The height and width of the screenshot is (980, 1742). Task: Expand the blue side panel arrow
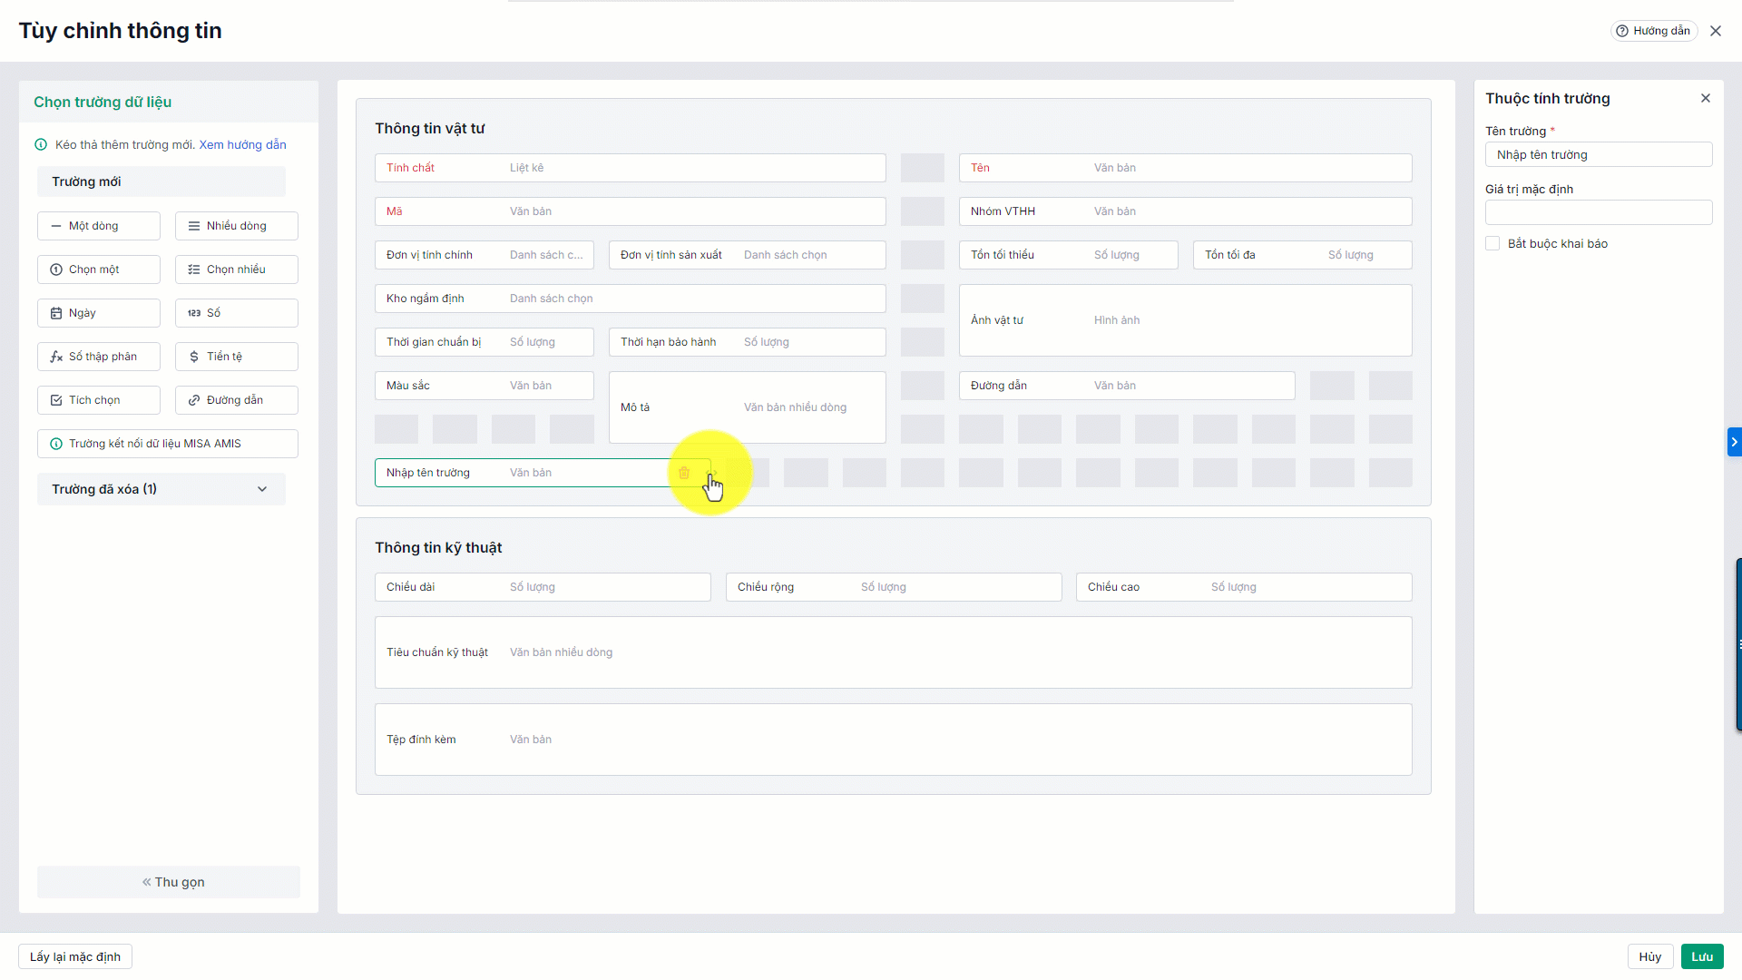tap(1734, 442)
